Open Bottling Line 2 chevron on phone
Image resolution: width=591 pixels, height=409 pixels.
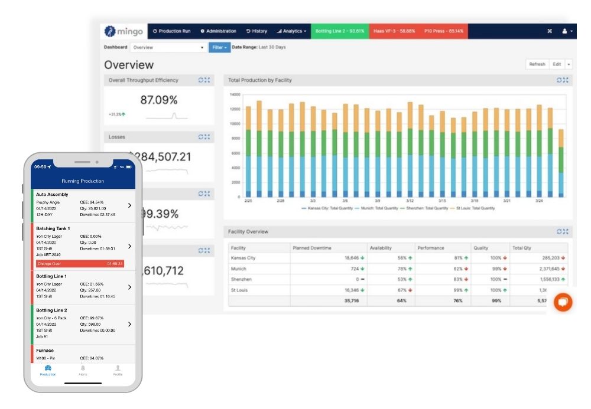point(129,324)
